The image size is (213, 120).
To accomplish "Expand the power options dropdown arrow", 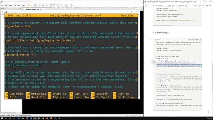I will [x=31, y=5].
